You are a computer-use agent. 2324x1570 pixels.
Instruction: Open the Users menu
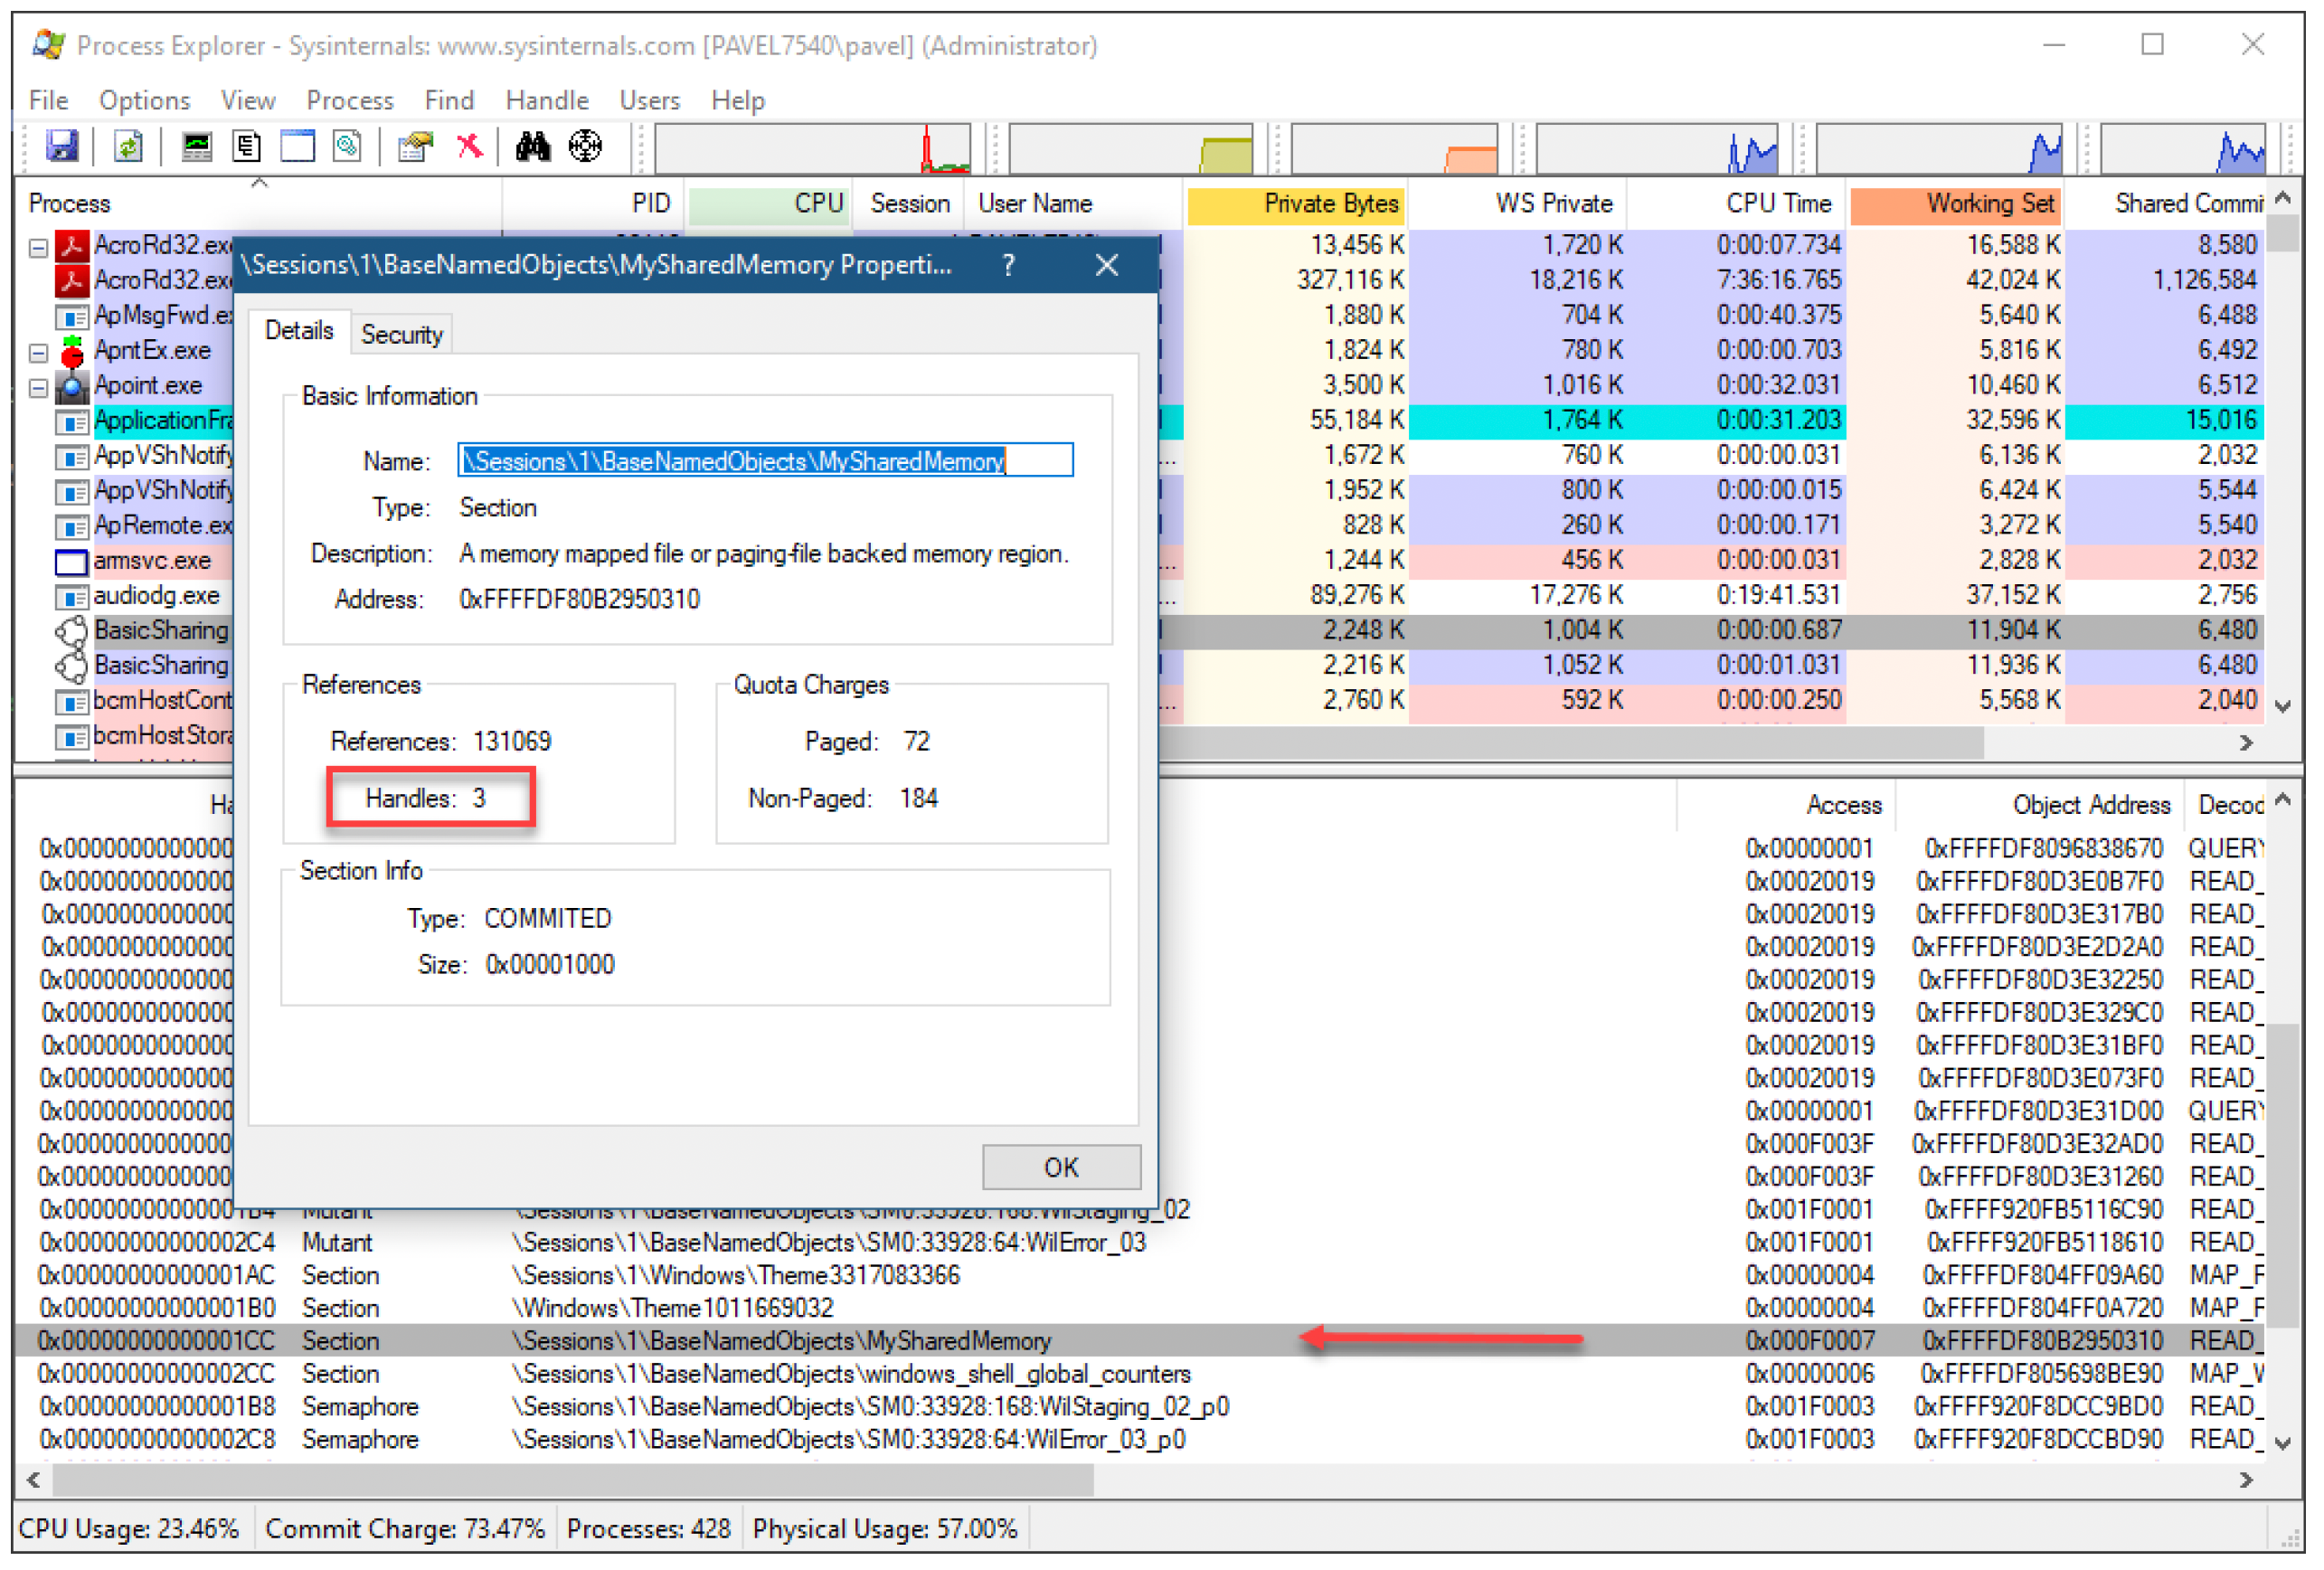click(650, 101)
